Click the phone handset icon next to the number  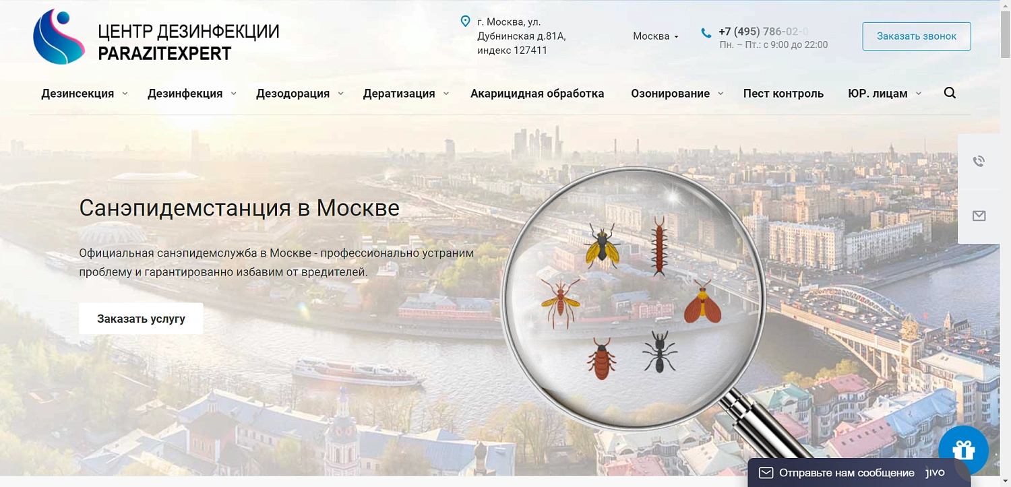coord(705,32)
